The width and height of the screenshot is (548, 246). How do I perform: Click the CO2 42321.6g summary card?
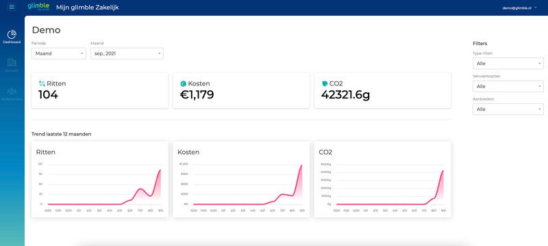383,91
